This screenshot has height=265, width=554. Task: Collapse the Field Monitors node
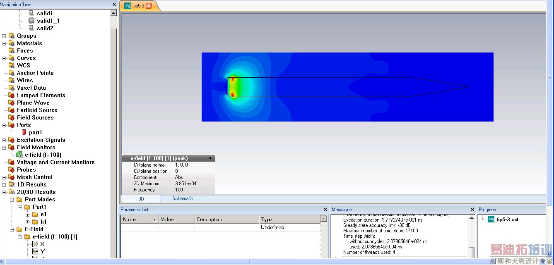4,147
